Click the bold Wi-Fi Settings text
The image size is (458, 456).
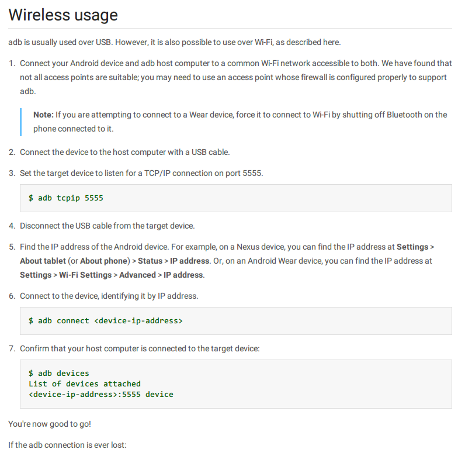tap(85, 275)
